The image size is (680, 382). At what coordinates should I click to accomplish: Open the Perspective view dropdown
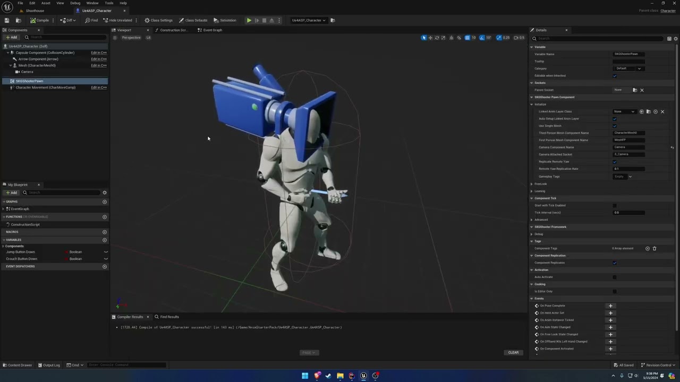click(x=131, y=38)
